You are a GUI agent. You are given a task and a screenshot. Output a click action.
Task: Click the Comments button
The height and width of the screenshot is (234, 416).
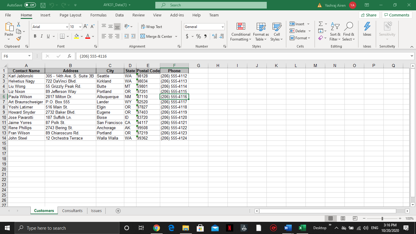click(397, 15)
